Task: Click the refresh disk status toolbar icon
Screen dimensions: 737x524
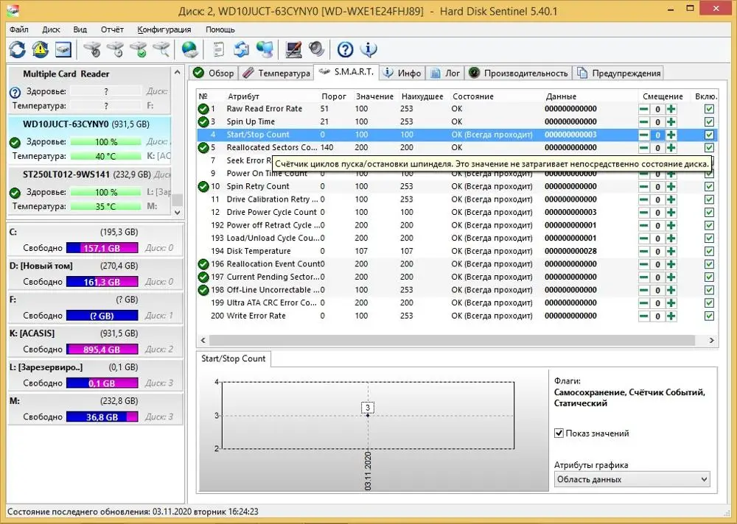Action: (x=17, y=49)
